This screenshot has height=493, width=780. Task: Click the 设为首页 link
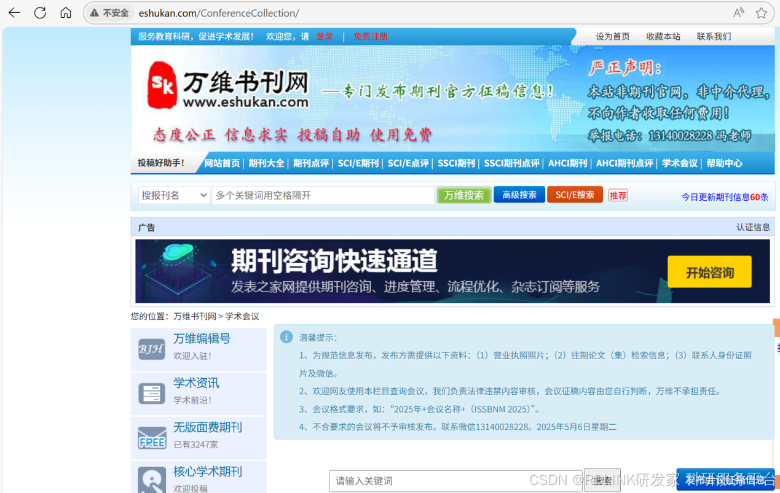pos(613,37)
